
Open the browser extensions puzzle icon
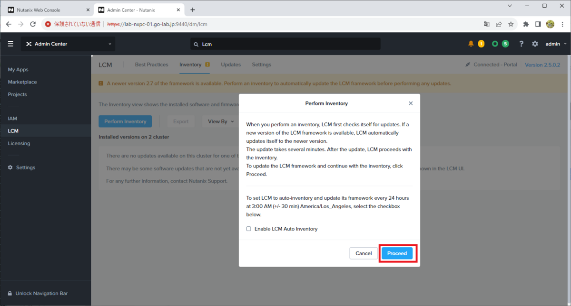point(526,24)
